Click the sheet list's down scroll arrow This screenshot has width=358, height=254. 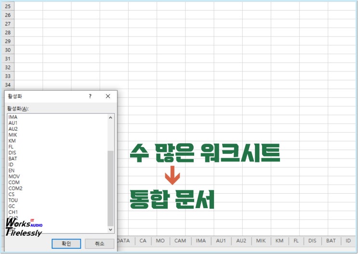pyautogui.click(x=110, y=229)
